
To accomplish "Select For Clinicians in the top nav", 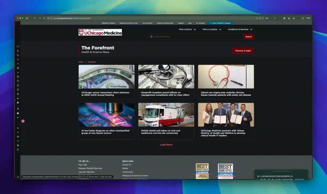I will click(147, 23).
